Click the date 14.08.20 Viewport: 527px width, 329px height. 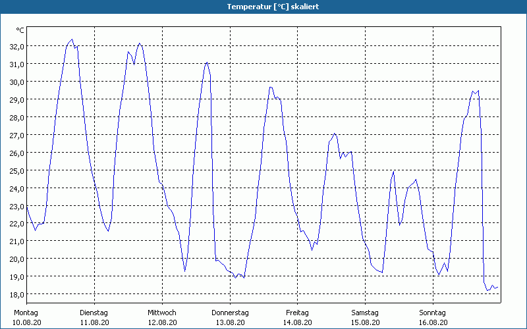tap(298, 322)
